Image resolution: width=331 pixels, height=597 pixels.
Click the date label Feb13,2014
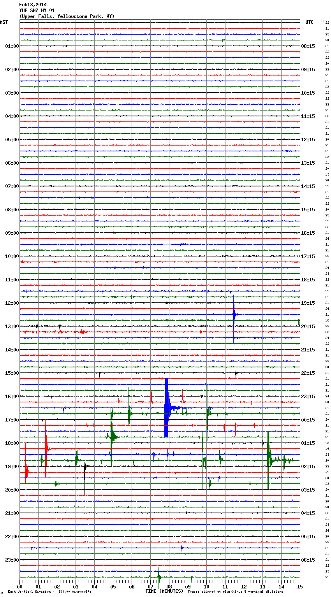[33, 5]
